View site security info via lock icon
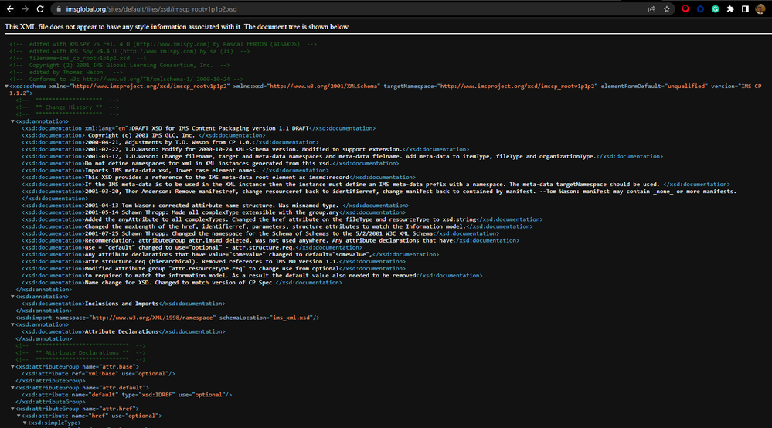772x428 pixels. point(60,9)
